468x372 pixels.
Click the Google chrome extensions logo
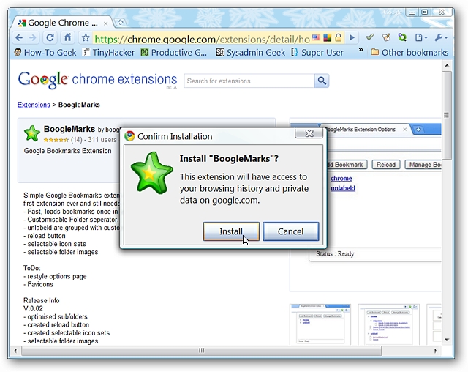coord(97,80)
